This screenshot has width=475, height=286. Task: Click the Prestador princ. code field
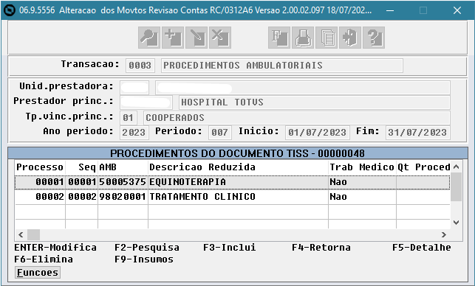pyautogui.click(x=146, y=102)
